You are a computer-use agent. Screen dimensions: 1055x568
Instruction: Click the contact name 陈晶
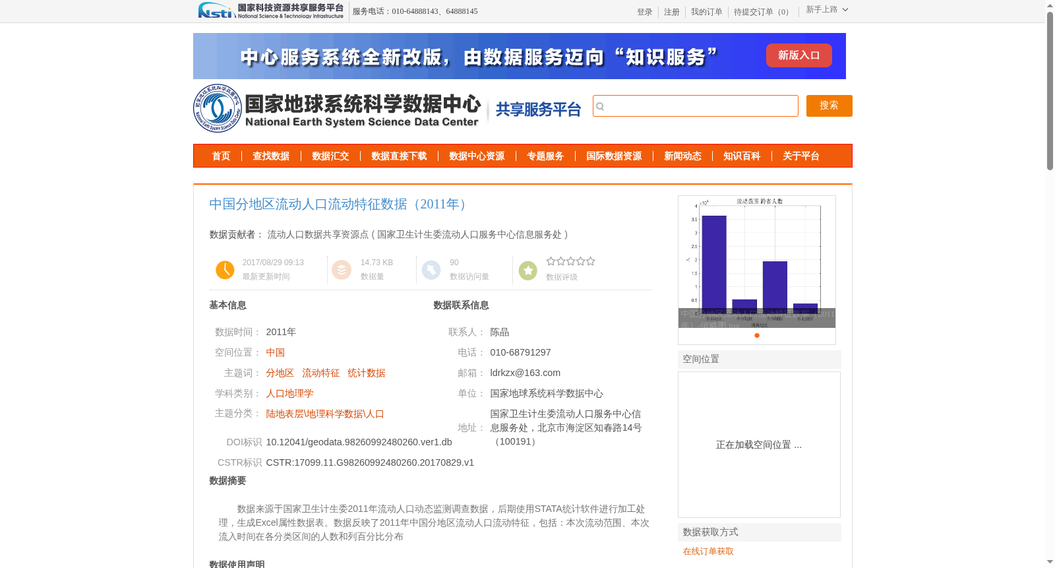(500, 332)
